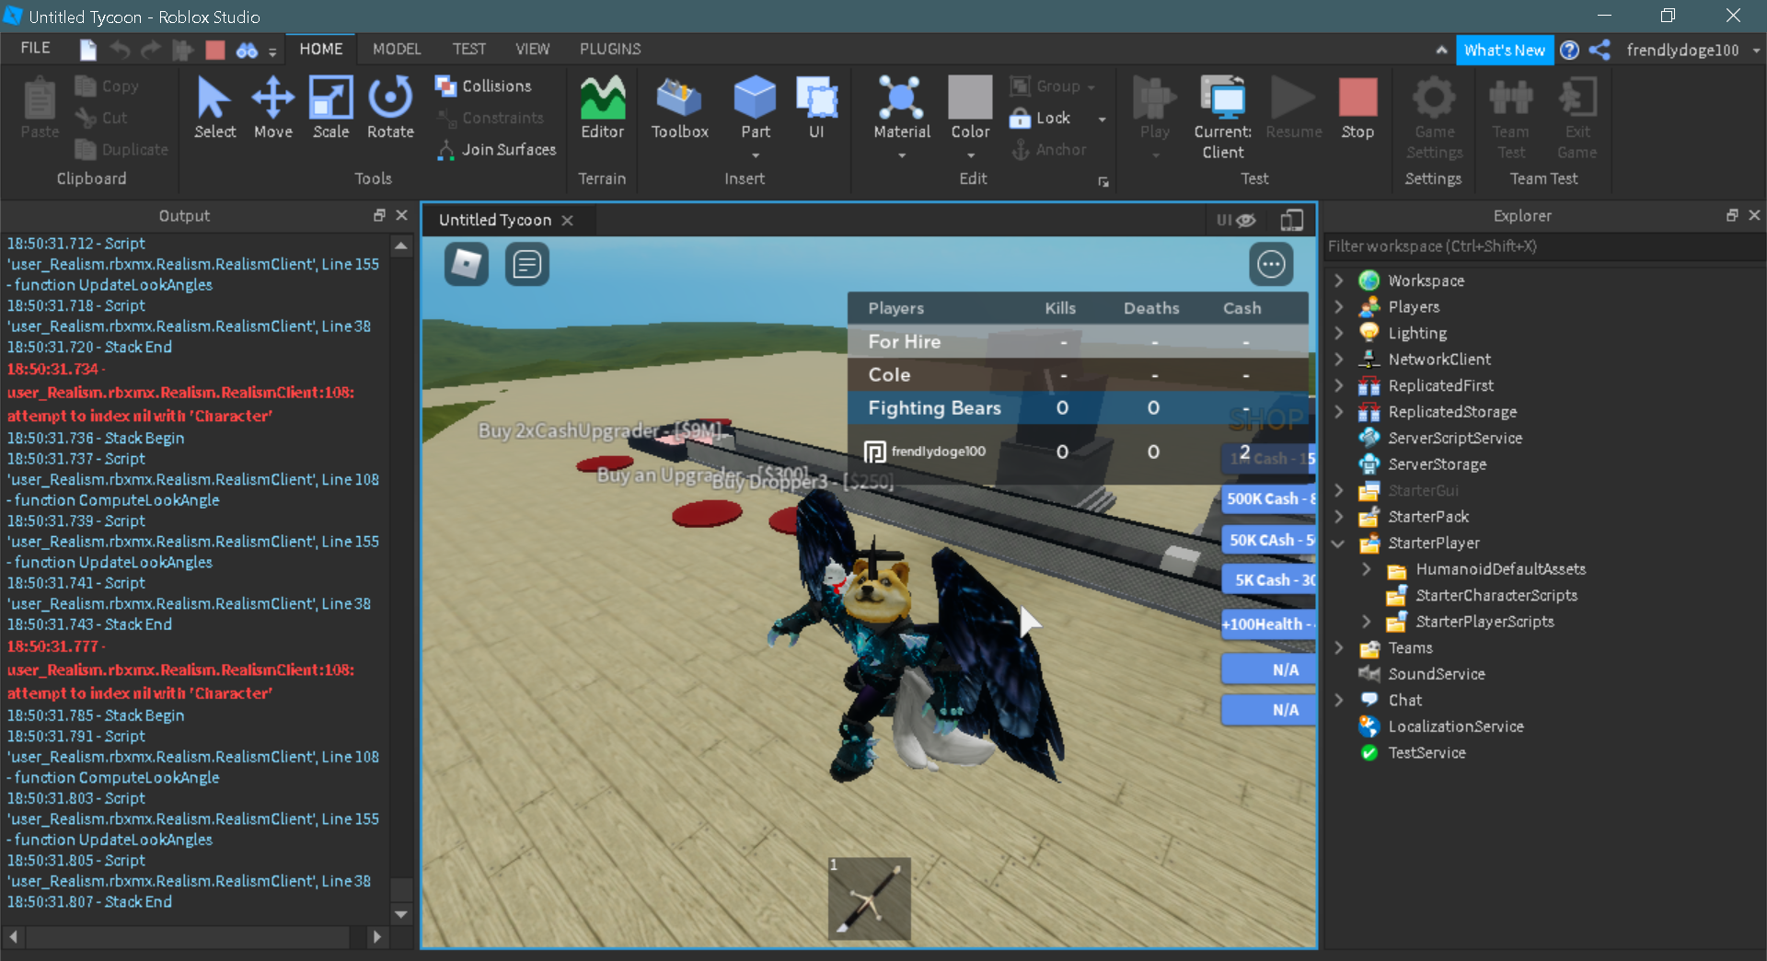Insert a new Part
The width and height of the screenshot is (1767, 961).
click(x=755, y=106)
